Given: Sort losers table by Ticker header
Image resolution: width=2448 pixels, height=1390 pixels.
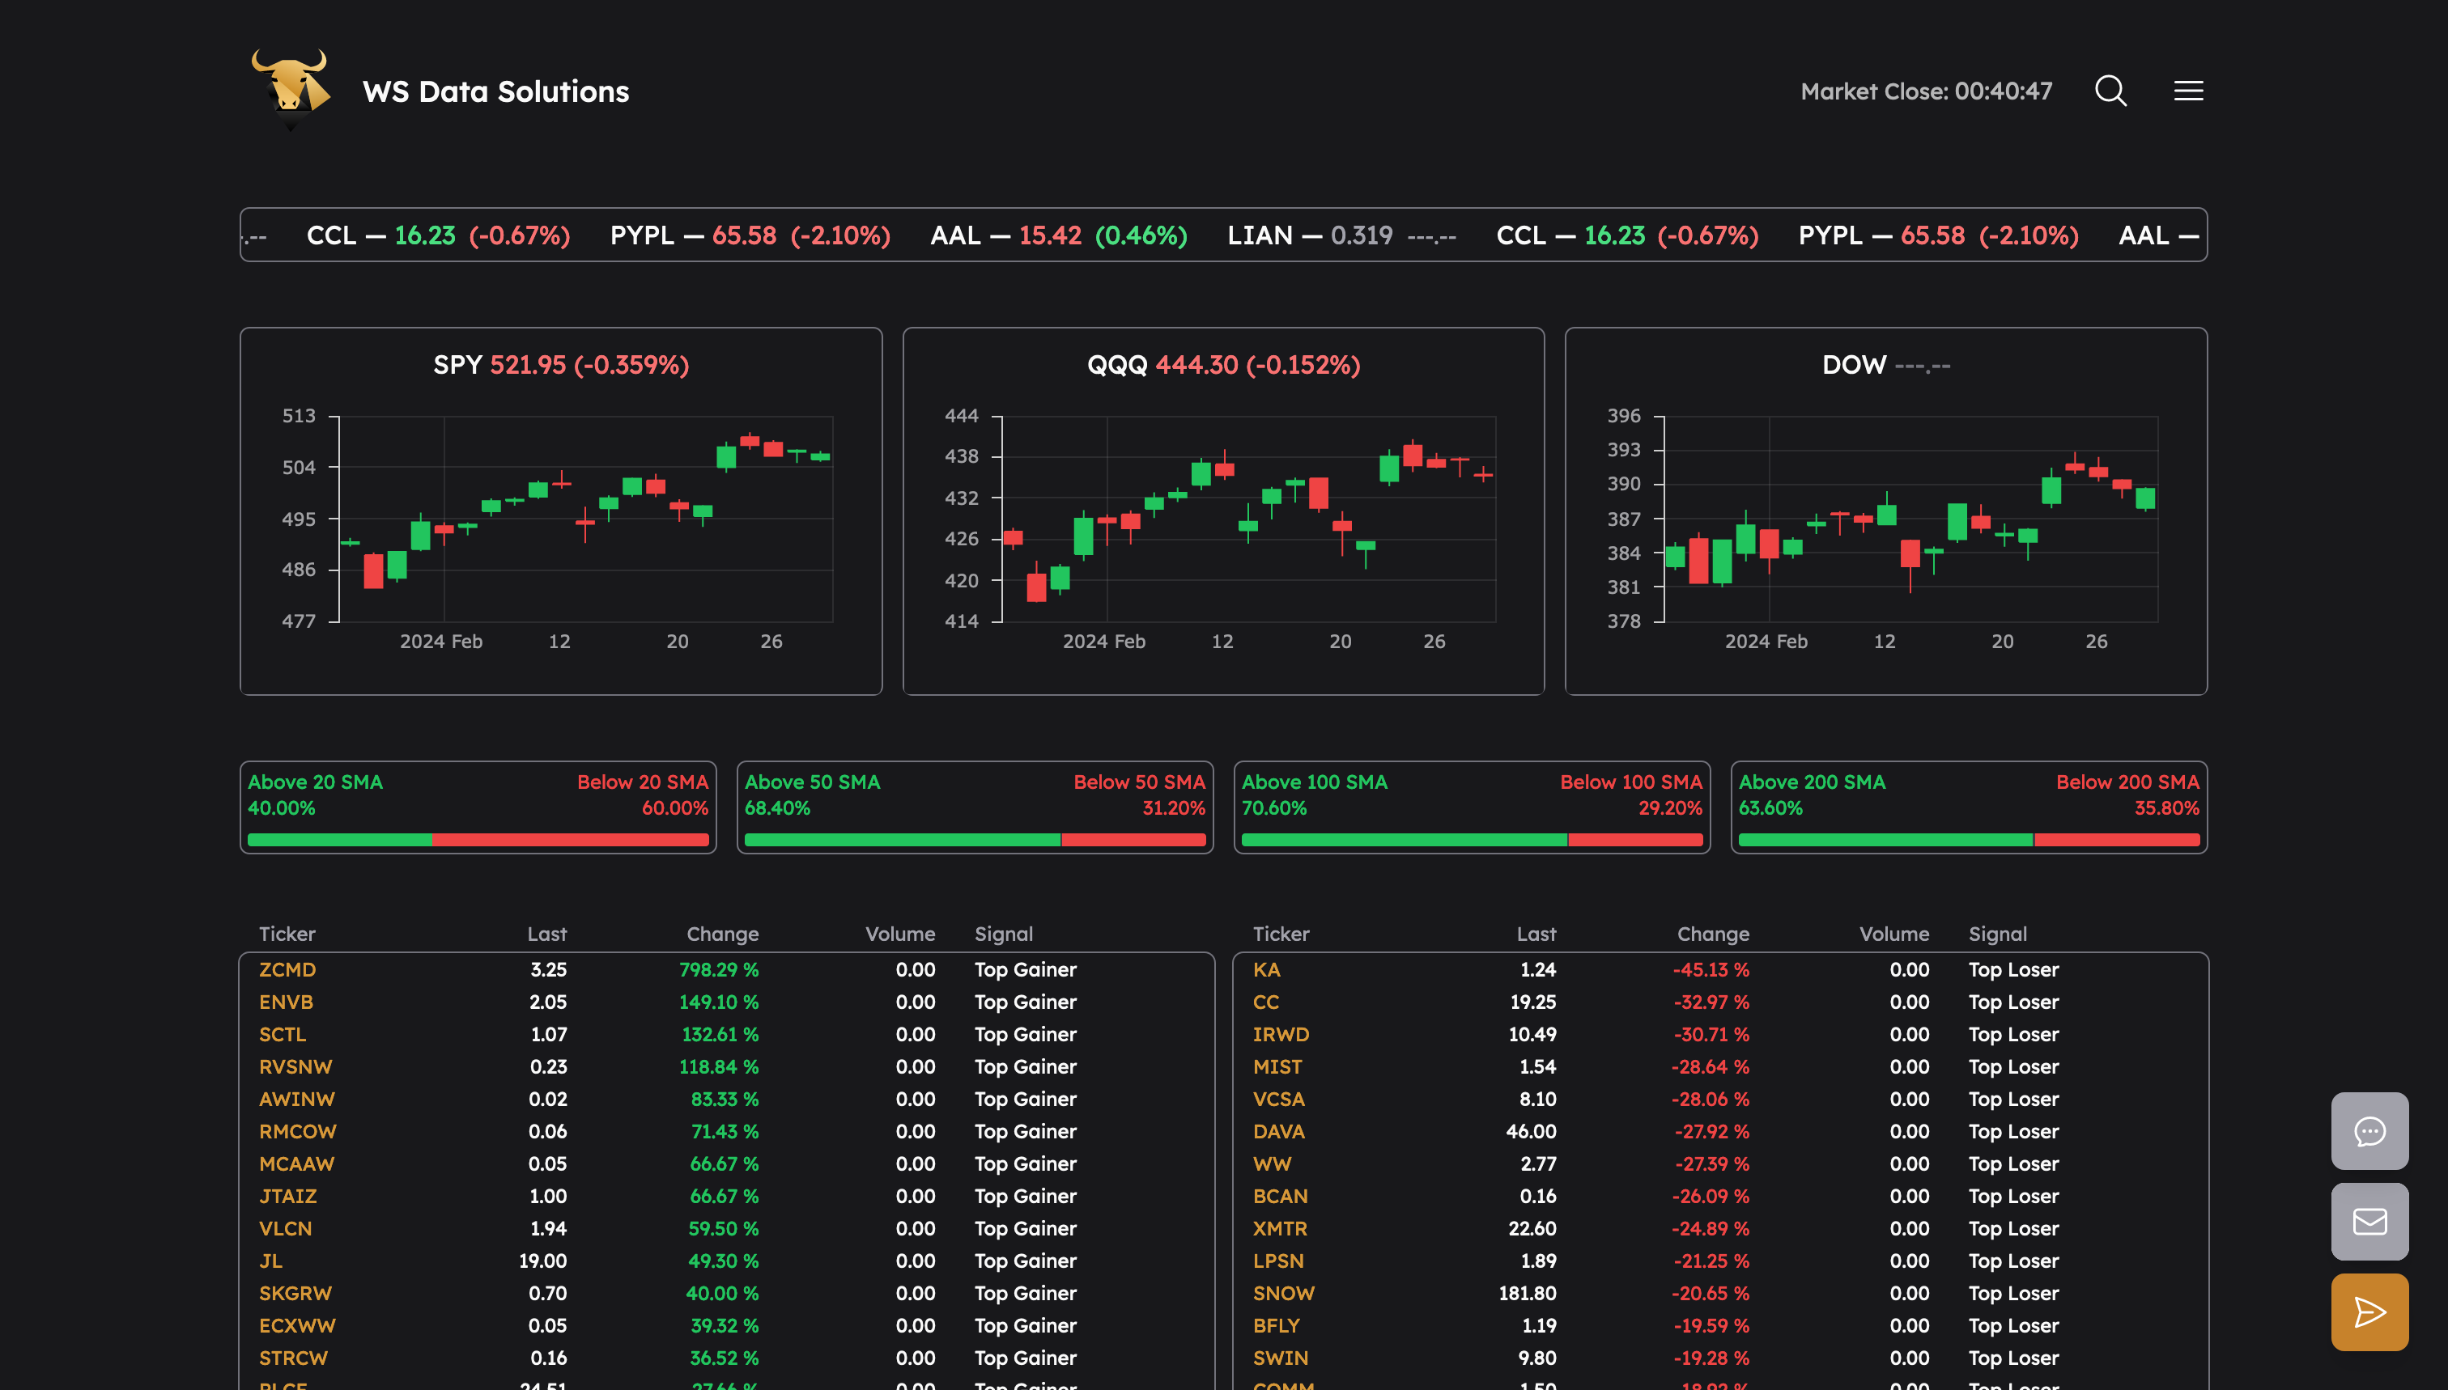Looking at the screenshot, I should coord(1281,934).
